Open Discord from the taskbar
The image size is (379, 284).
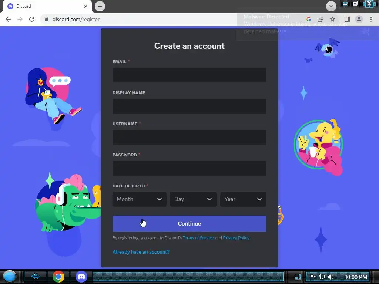pyautogui.click(x=81, y=277)
